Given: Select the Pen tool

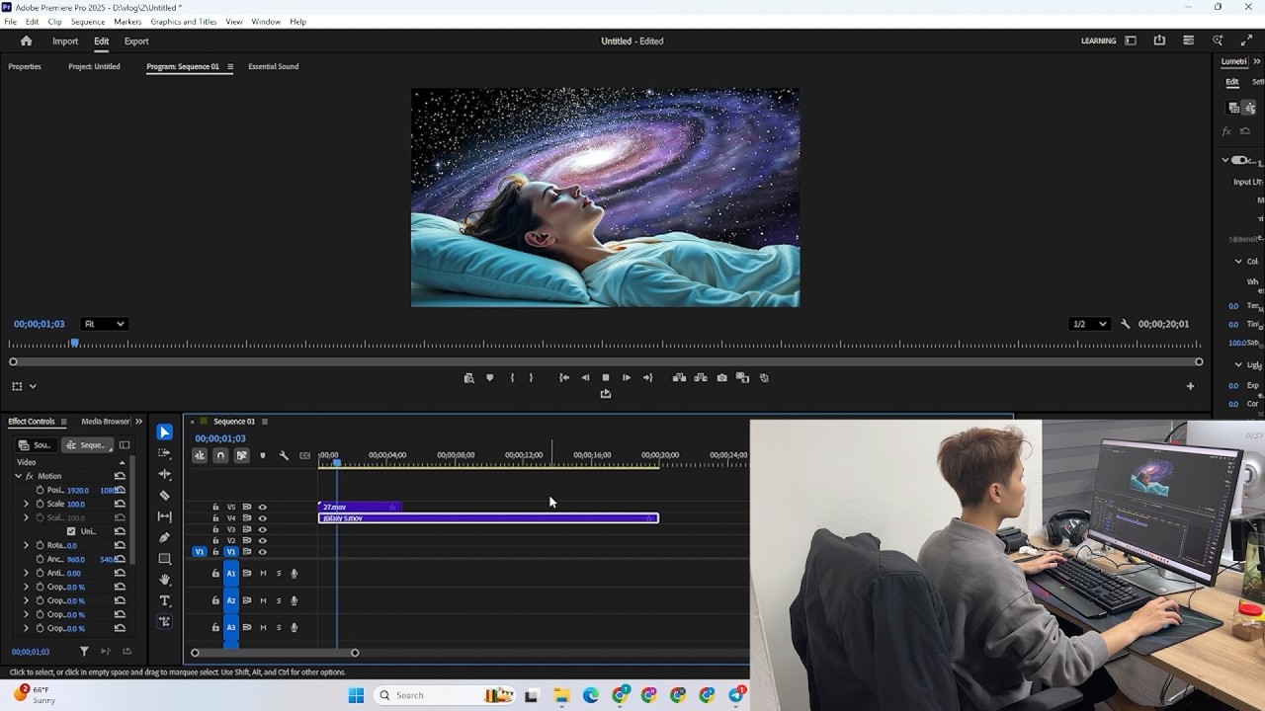Looking at the screenshot, I should click(165, 537).
